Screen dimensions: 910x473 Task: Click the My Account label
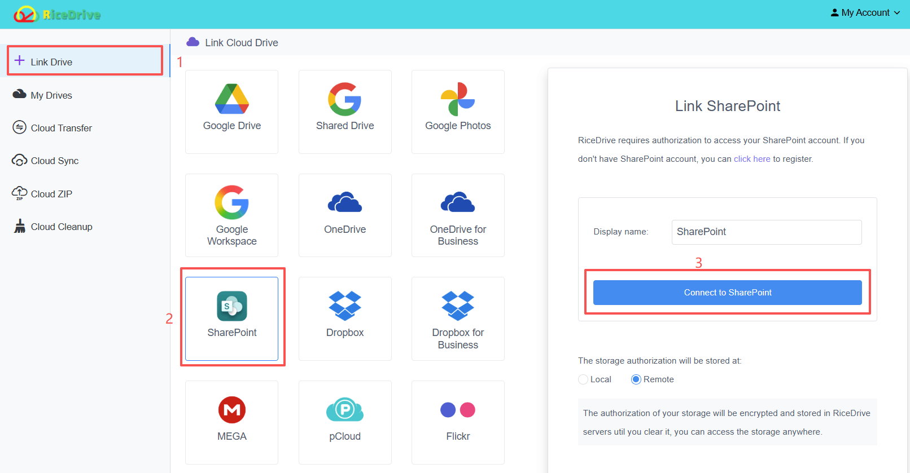[x=865, y=12]
